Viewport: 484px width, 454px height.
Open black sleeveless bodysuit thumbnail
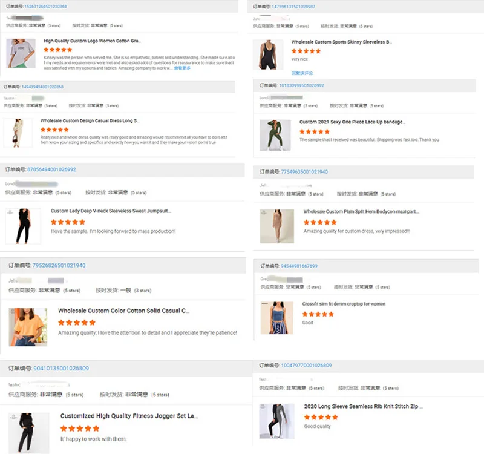(x=268, y=54)
